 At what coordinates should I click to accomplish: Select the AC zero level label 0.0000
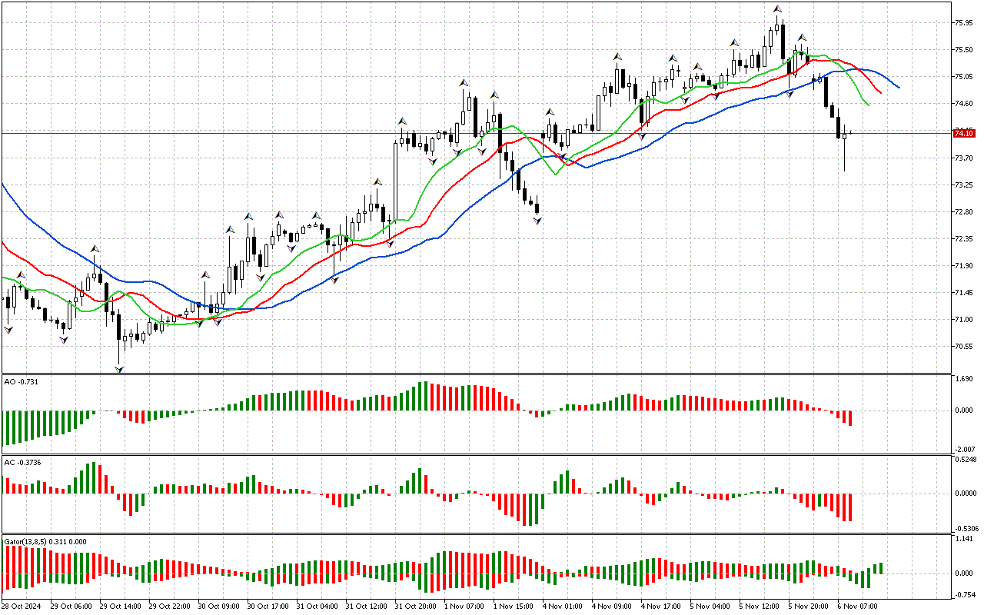(x=966, y=494)
